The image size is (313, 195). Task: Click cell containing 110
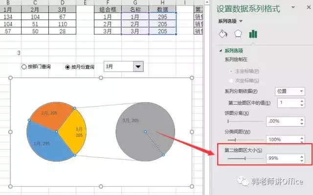pyautogui.click(x=62, y=24)
